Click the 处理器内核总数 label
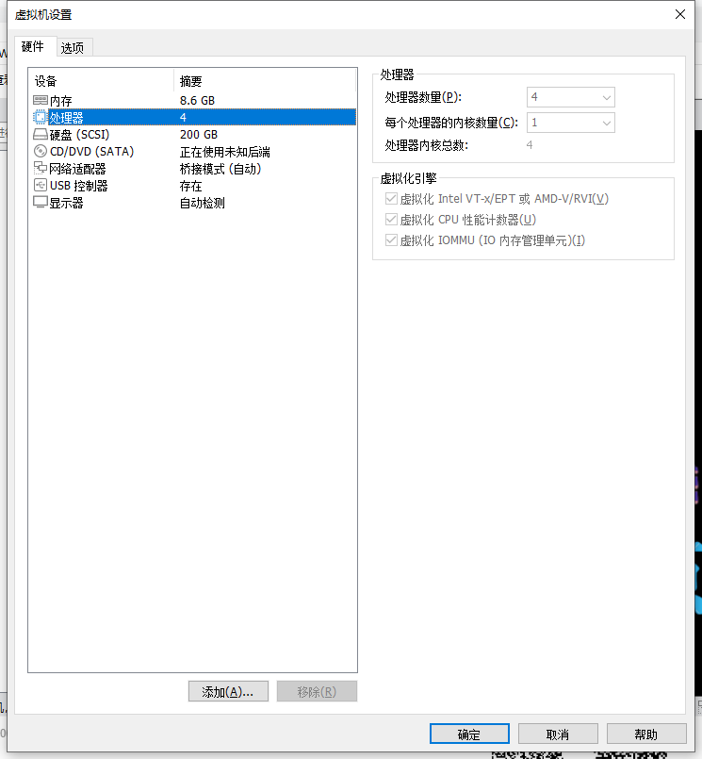 [x=427, y=145]
